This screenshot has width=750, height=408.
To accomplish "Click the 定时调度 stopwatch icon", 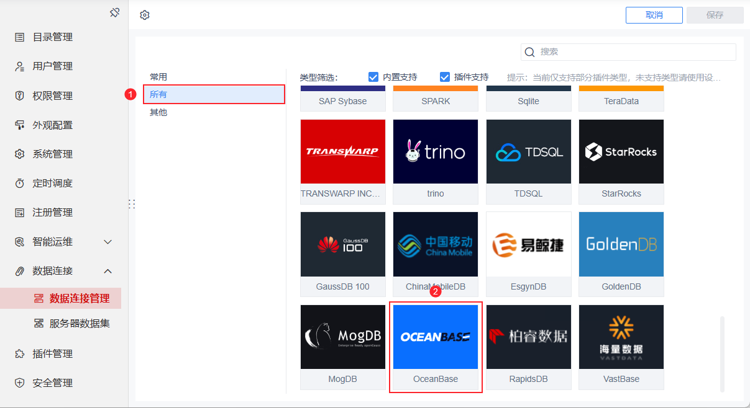I will click(20, 183).
